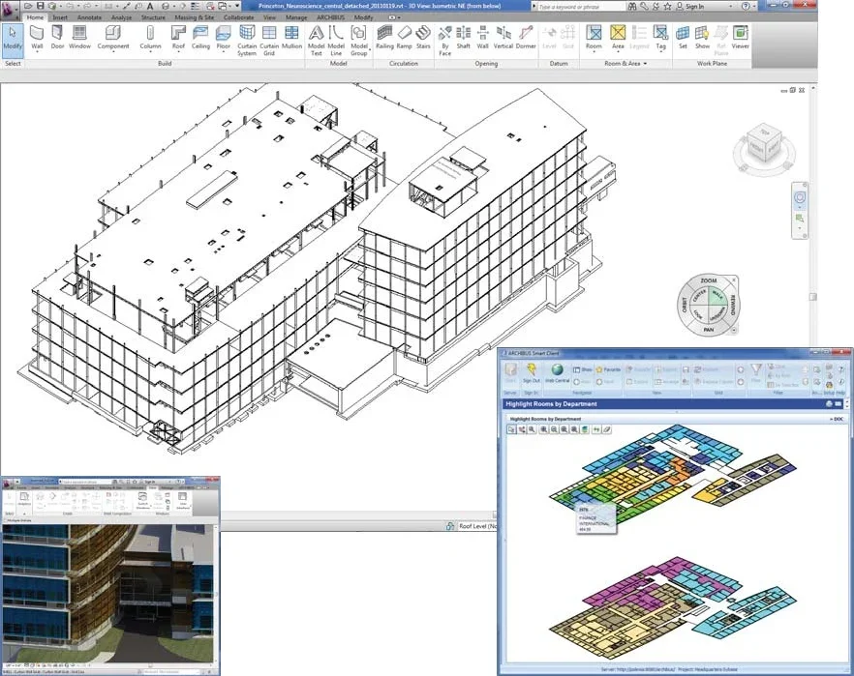This screenshot has width=854, height=676.
Task: Click the ORBIT wedge on the steering wheel
Action: tap(684, 305)
